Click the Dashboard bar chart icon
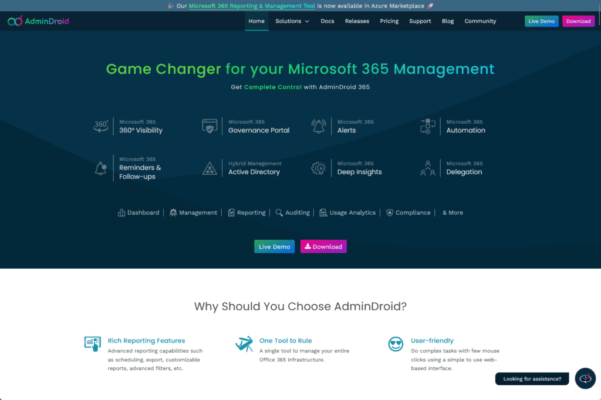The image size is (601, 400). [x=121, y=213]
